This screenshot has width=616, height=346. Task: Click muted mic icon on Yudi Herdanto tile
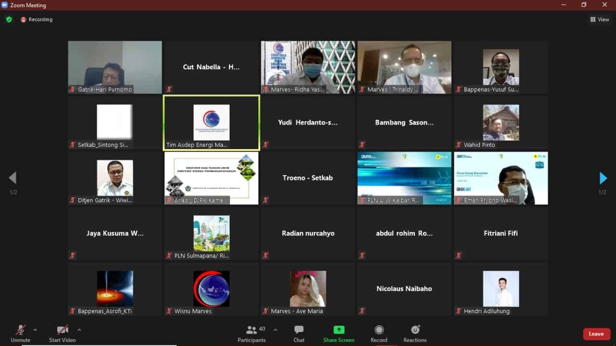coord(266,144)
